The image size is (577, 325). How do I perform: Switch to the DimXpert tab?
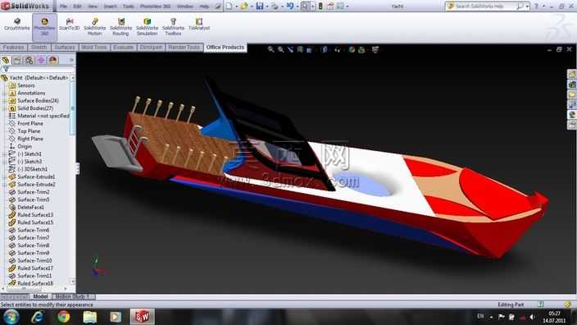tap(151, 47)
